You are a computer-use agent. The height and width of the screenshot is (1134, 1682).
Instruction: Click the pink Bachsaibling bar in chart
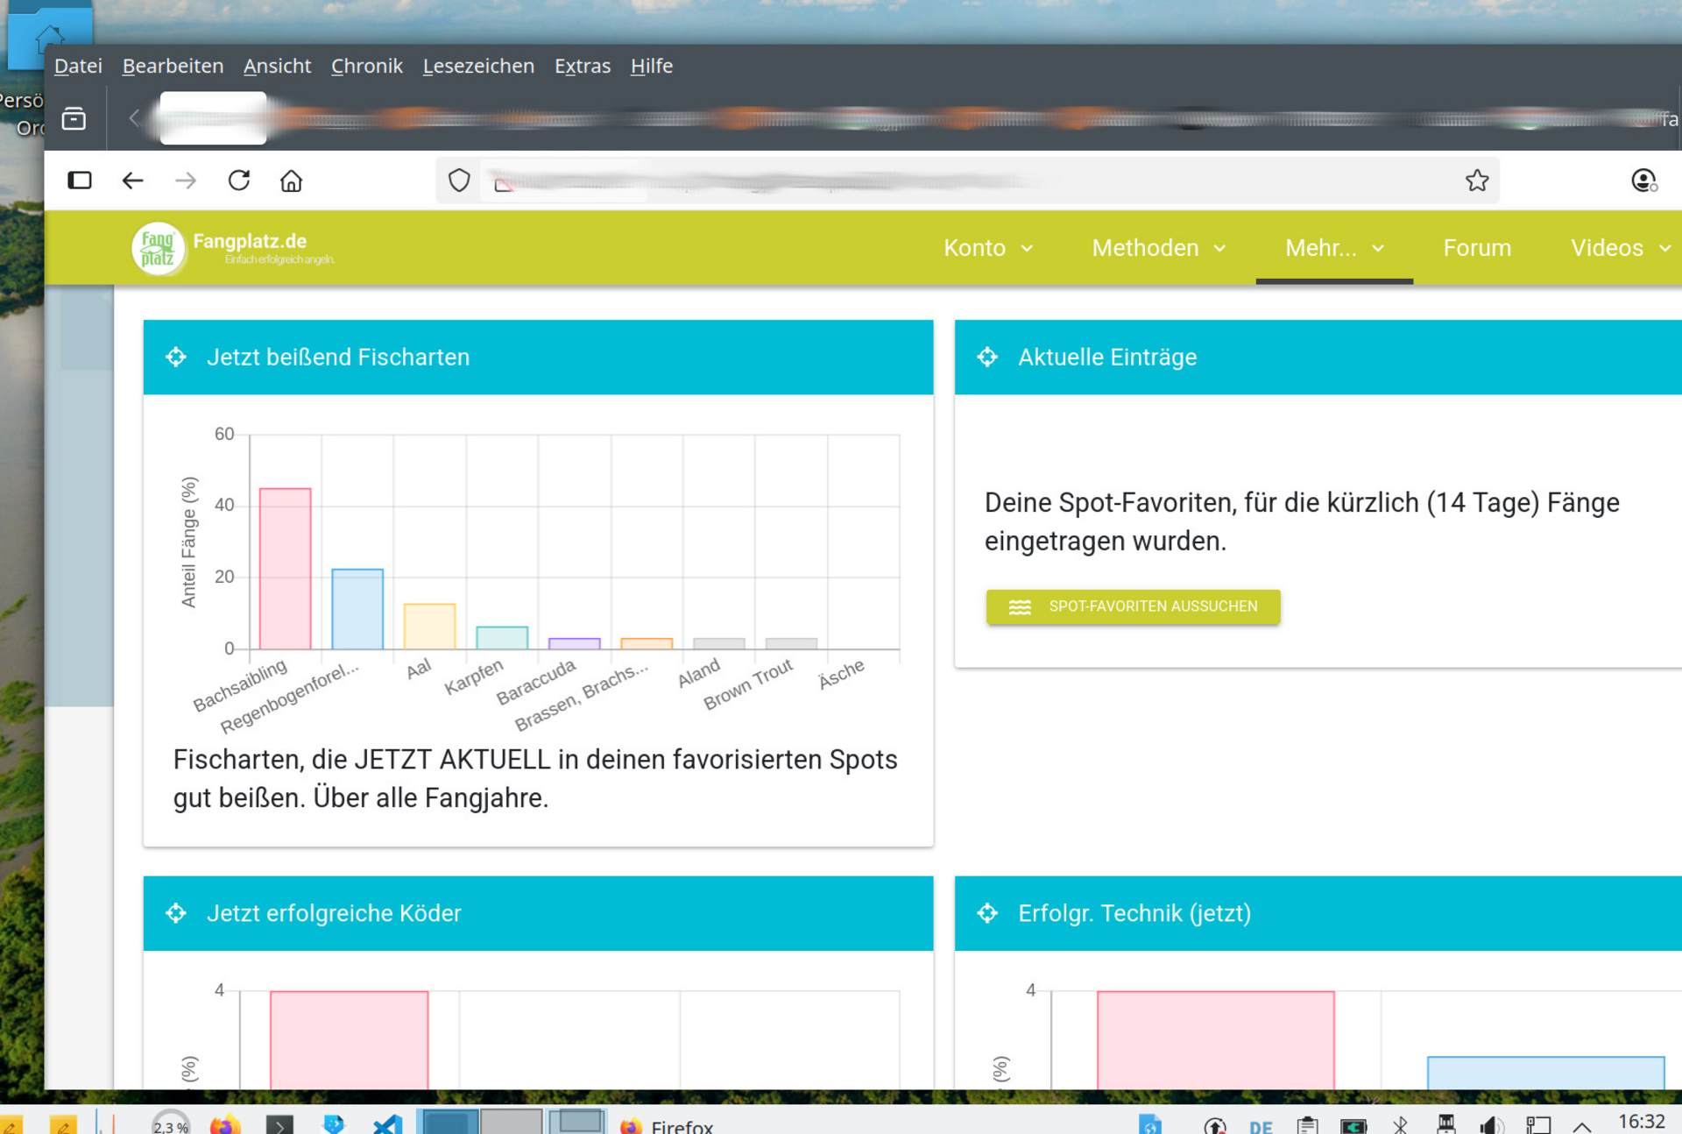(285, 568)
